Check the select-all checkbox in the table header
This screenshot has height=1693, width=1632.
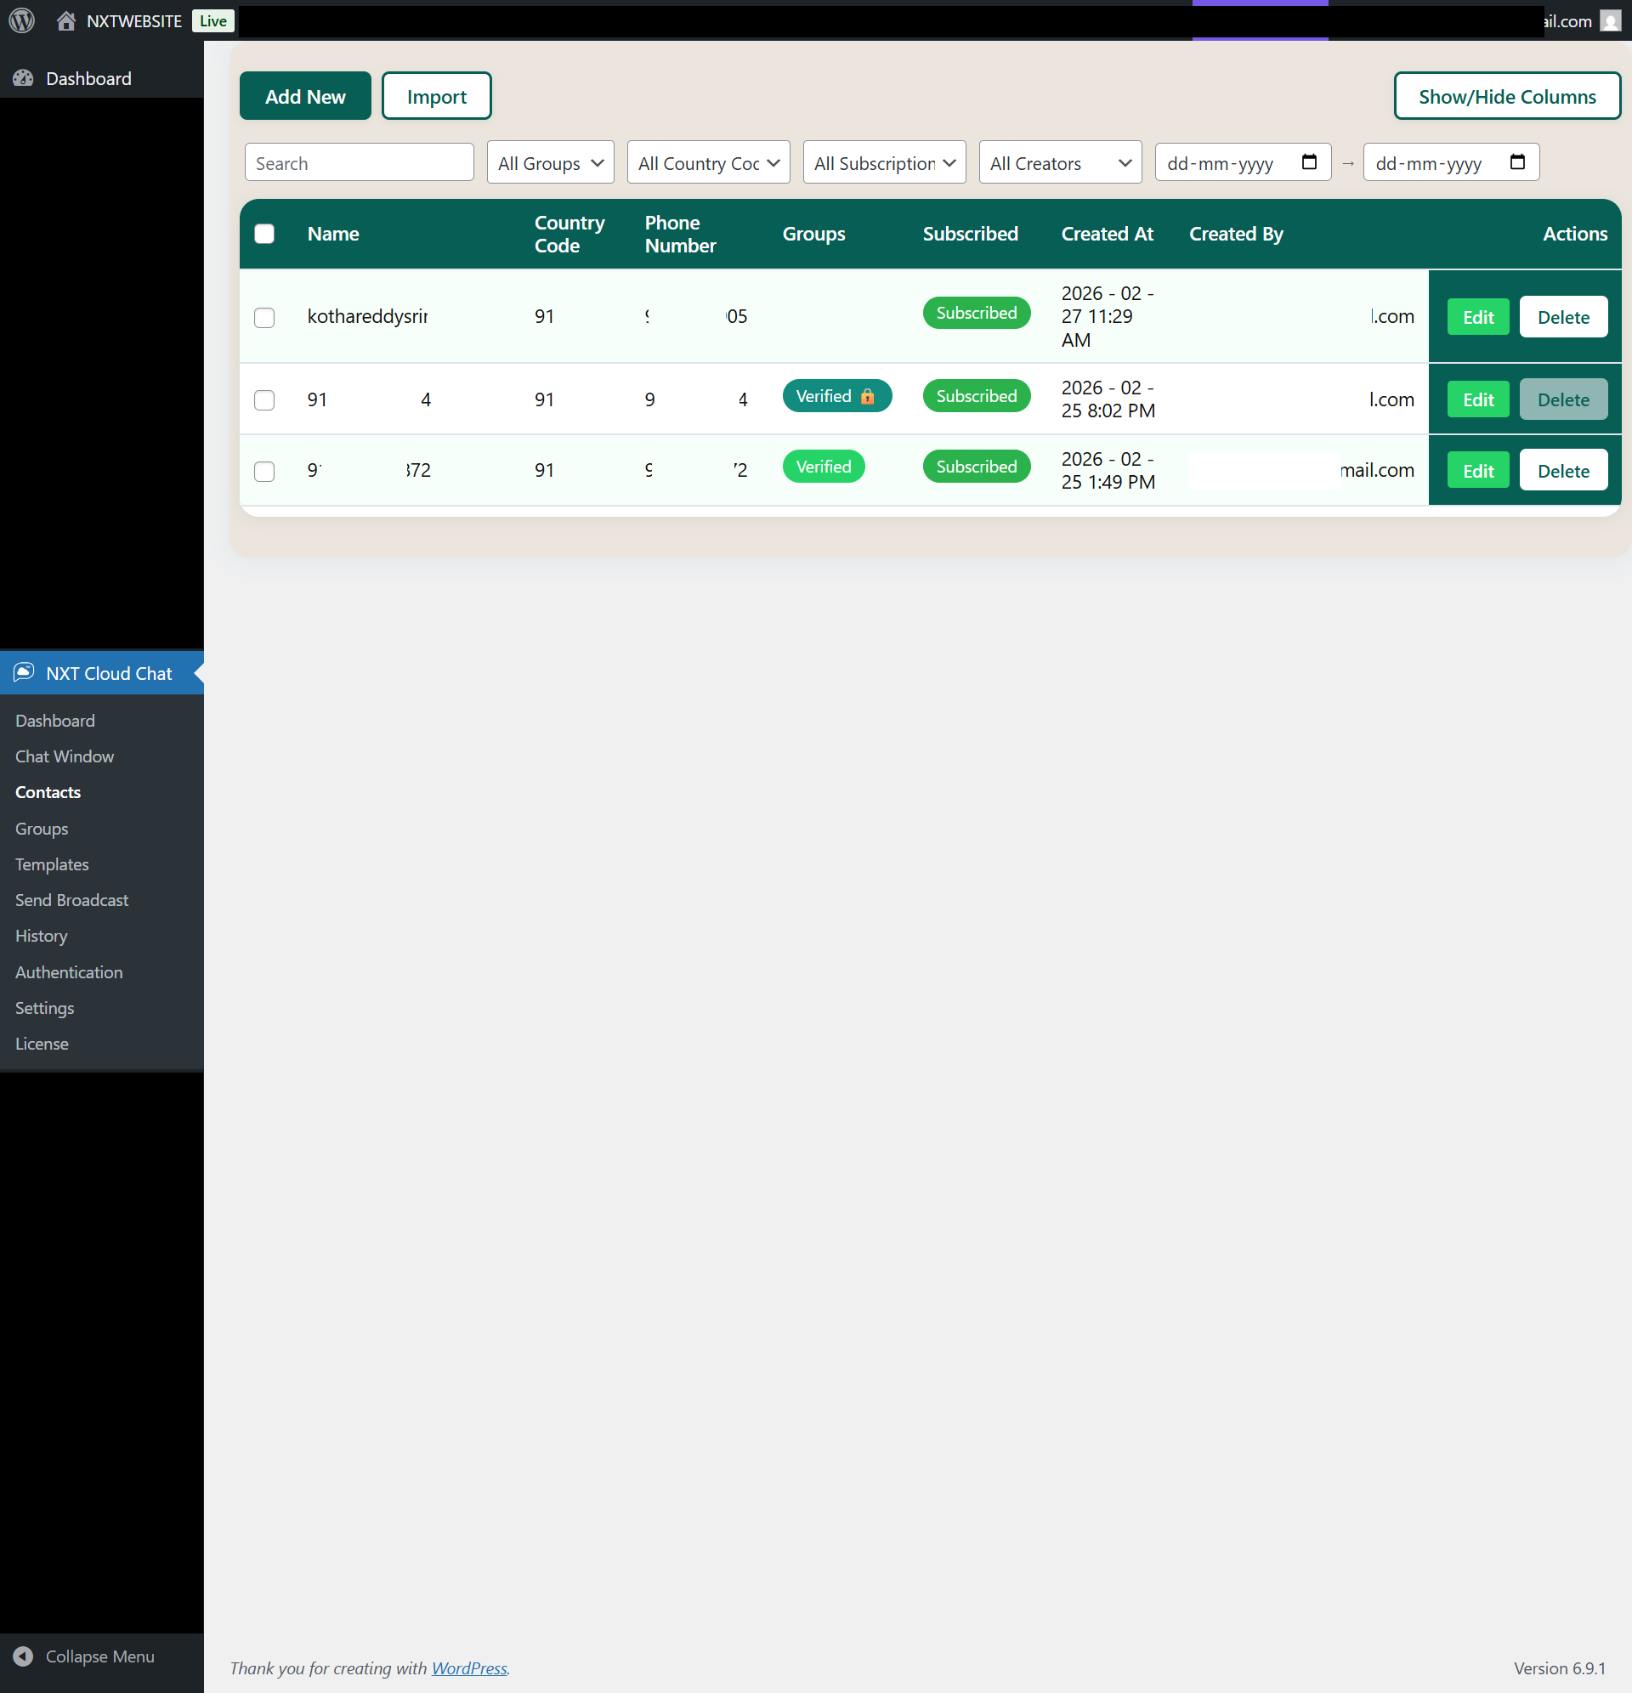264,233
